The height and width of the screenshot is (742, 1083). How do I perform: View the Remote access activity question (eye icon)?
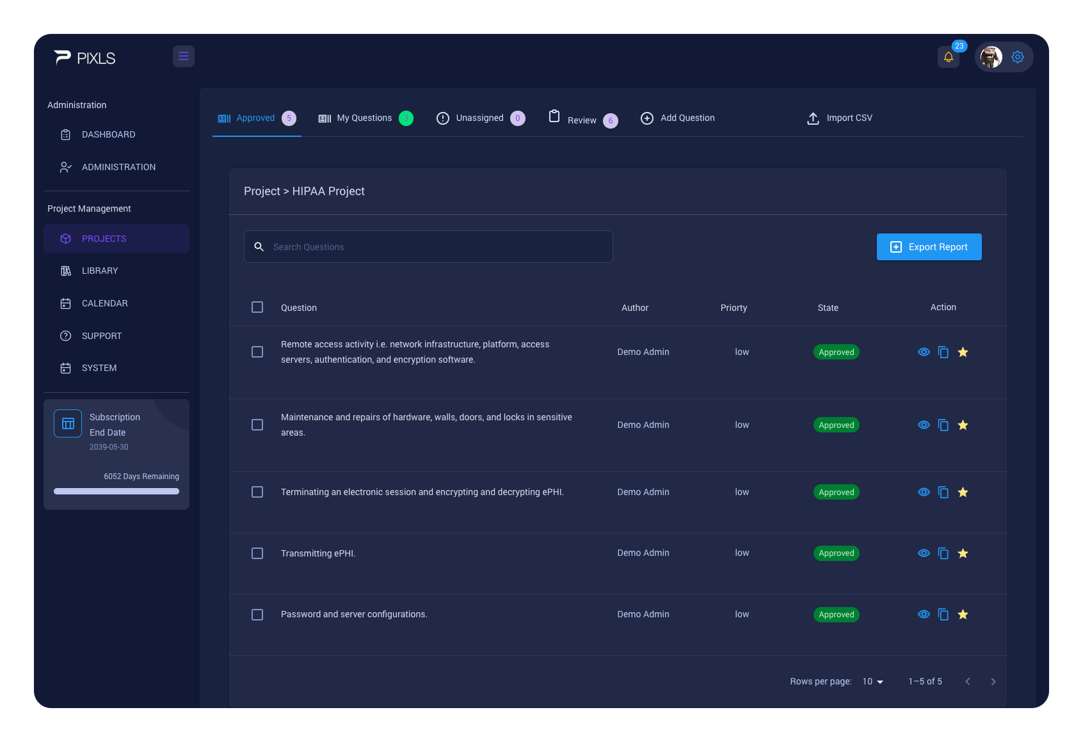924,352
